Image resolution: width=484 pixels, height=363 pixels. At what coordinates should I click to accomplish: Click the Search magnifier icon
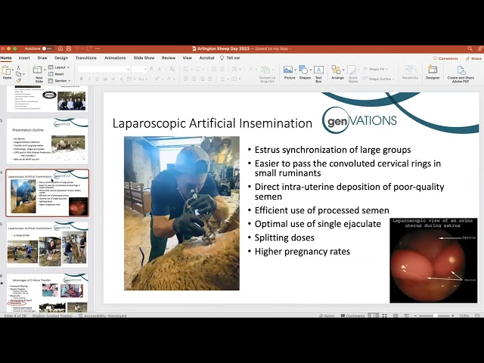(470, 48)
